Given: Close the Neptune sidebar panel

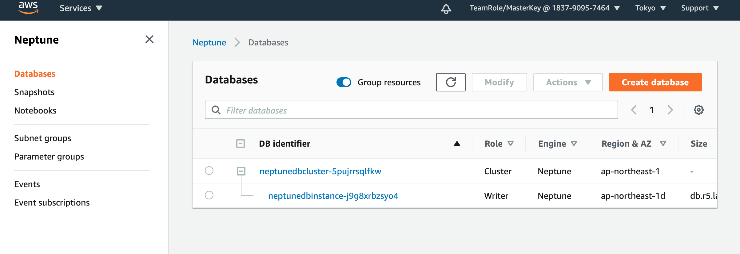Looking at the screenshot, I should point(149,39).
